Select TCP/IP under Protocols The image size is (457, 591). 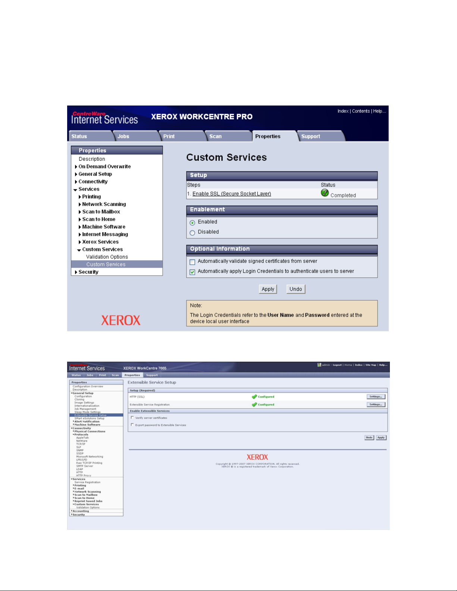[x=81, y=444]
